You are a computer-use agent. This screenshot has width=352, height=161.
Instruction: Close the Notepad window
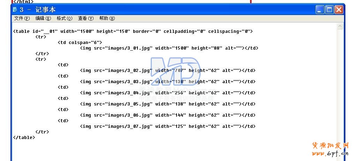click(339, 10)
